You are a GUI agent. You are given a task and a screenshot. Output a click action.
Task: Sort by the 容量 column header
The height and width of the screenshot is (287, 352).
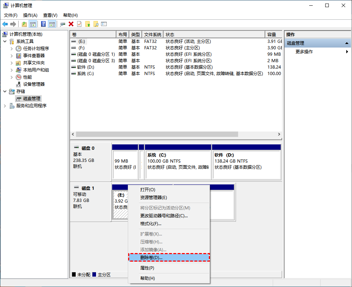(274, 34)
